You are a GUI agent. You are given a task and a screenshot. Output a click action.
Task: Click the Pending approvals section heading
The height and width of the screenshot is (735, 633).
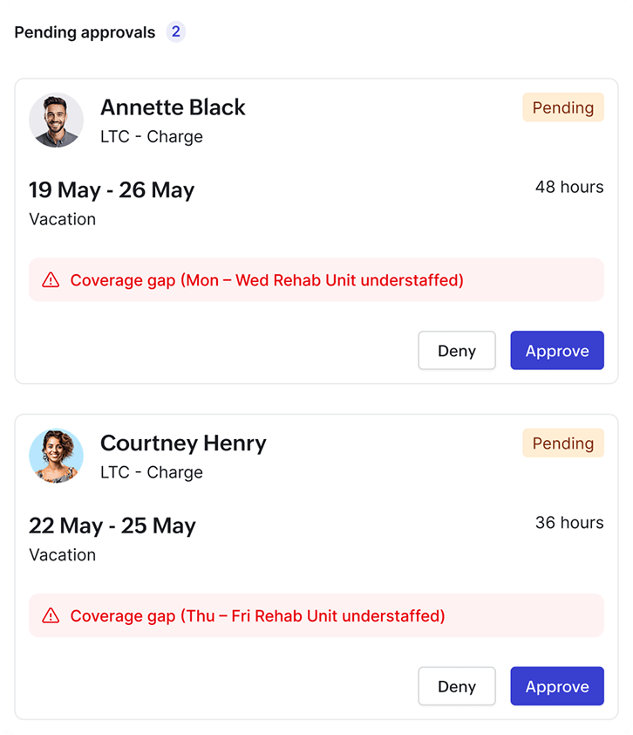(85, 32)
